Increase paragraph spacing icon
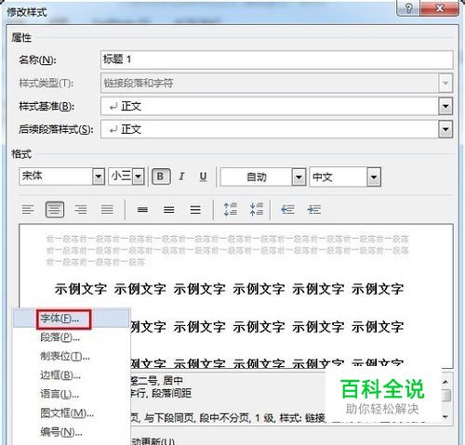 [x=231, y=209]
